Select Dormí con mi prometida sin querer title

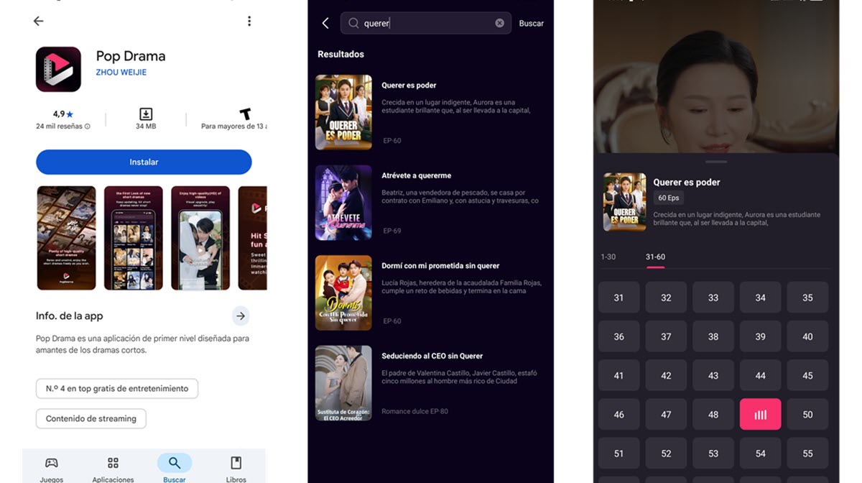(x=440, y=266)
